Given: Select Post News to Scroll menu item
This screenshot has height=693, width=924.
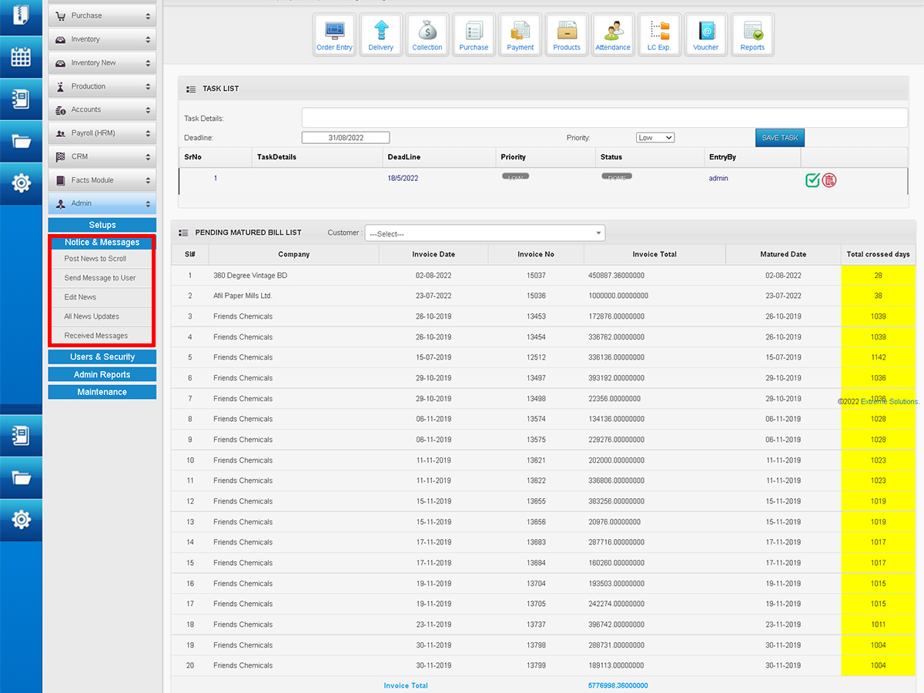Looking at the screenshot, I should 95,259.
